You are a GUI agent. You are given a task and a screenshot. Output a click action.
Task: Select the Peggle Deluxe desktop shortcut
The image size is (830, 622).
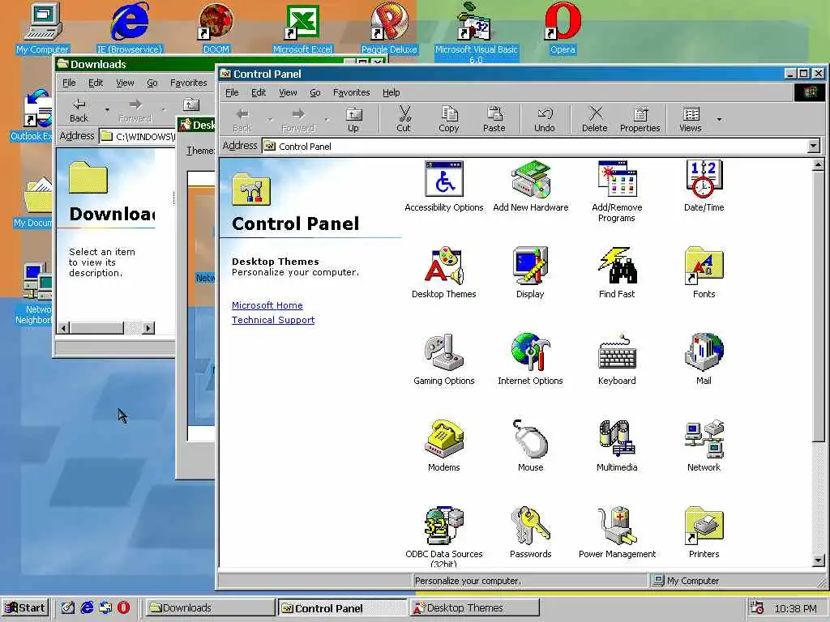click(389, 28)
